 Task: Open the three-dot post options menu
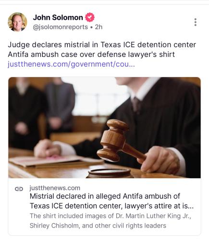click(x=195, y=22)
